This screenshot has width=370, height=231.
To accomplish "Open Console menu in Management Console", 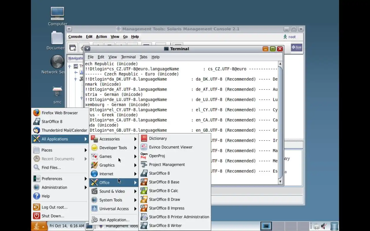I will (75, 37).
